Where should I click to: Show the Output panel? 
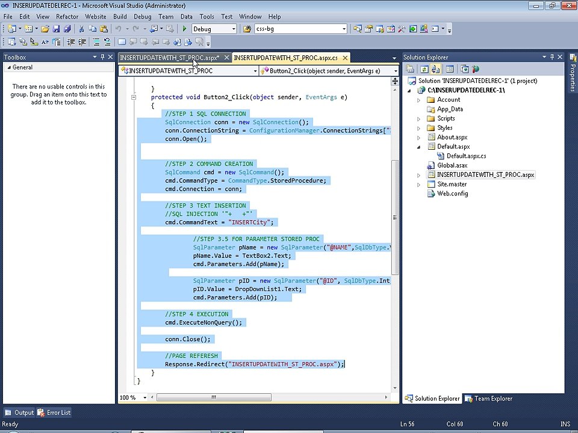(19, 413)
